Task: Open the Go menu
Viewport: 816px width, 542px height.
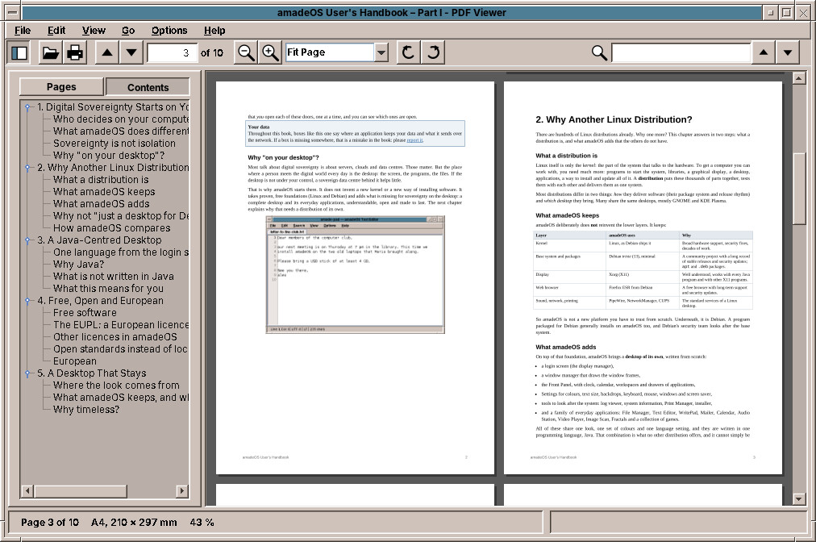Action: 128,30
